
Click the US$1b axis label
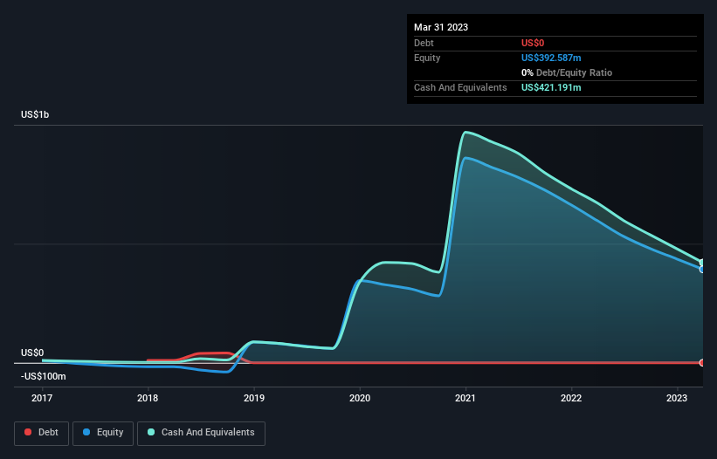click(35, 114)
